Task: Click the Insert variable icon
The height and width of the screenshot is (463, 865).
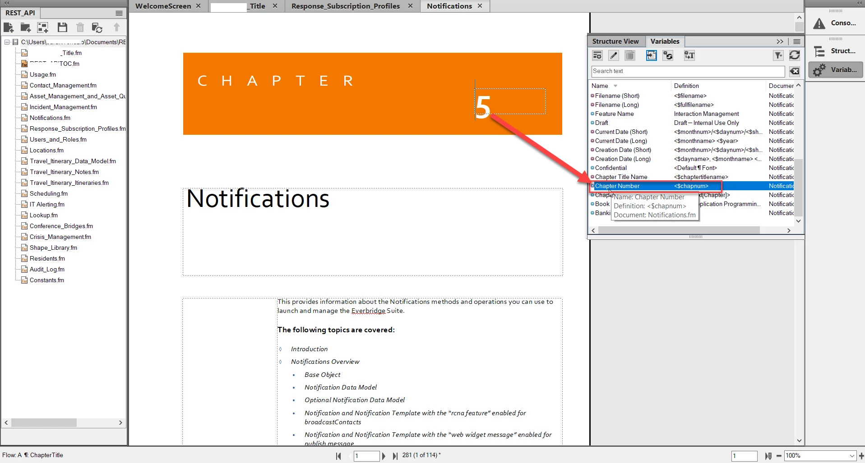Action: (651, 55)
